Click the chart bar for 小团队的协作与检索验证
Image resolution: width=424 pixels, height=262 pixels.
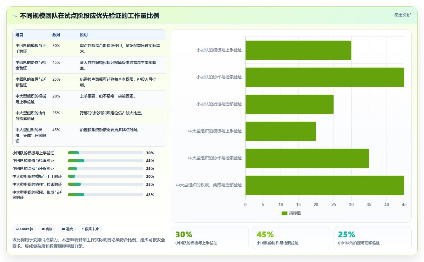(x=325, y=77)
